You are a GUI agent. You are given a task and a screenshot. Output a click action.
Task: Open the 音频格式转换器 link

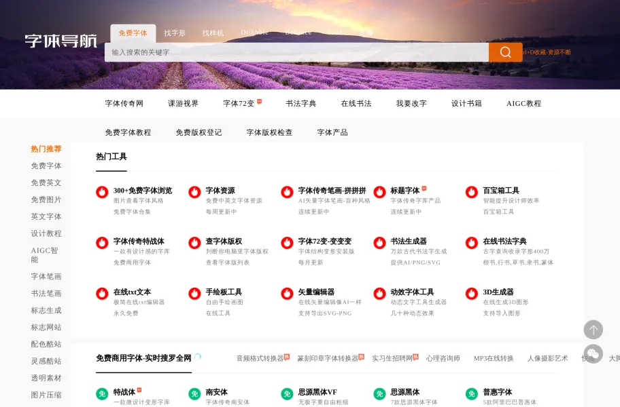(260, 358)
